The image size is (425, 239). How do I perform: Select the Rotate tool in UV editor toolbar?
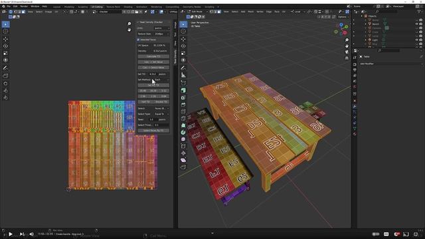click(5, 46)
